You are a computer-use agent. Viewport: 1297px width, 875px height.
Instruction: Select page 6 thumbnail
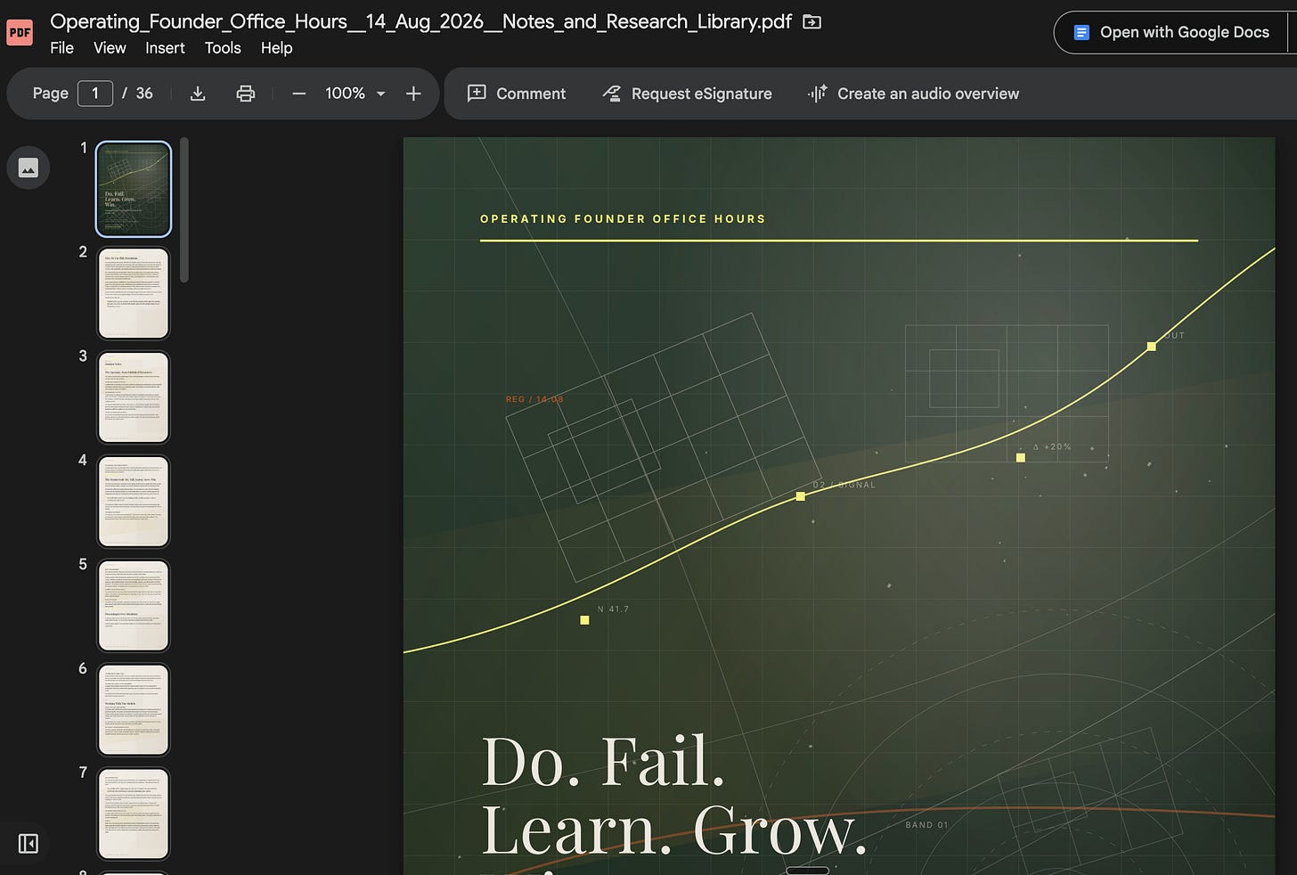tap(134, 710)
